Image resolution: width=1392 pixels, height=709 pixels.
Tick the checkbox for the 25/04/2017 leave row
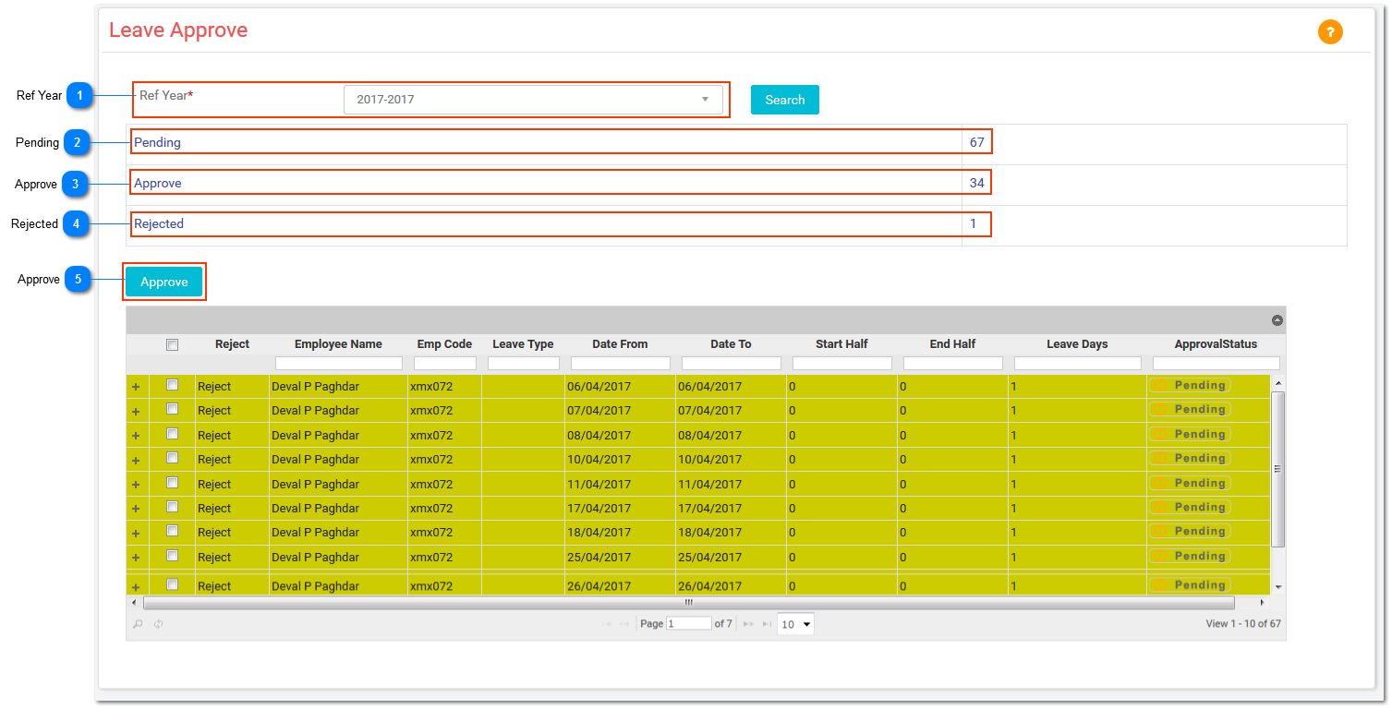(x=172, y=556)
